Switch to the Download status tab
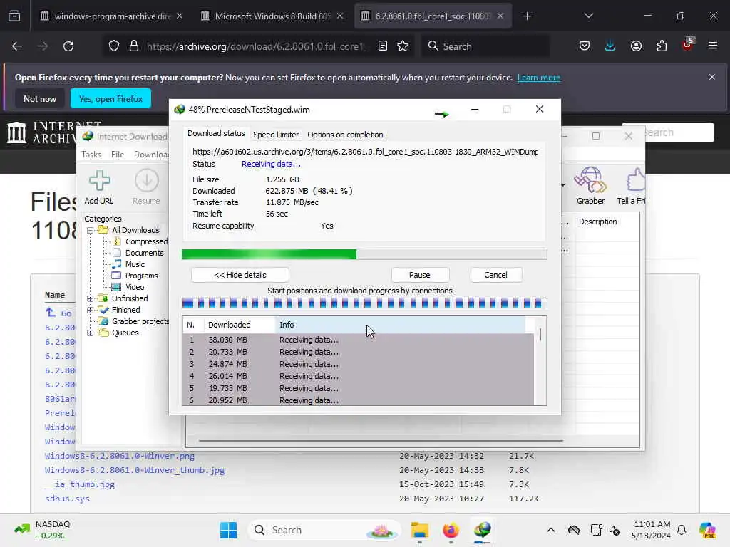730x547 pixels. coord(216,133)
